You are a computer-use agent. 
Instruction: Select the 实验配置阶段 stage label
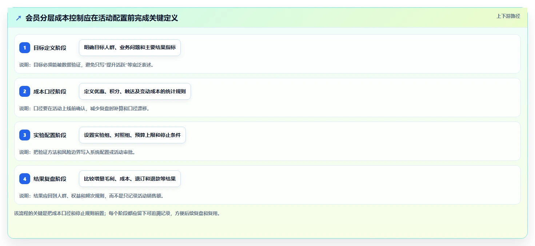click(x=50, y=135)
